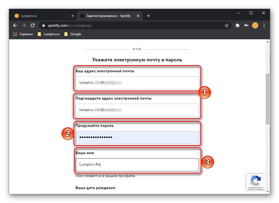Click the password manager key icon

point(246,25)
